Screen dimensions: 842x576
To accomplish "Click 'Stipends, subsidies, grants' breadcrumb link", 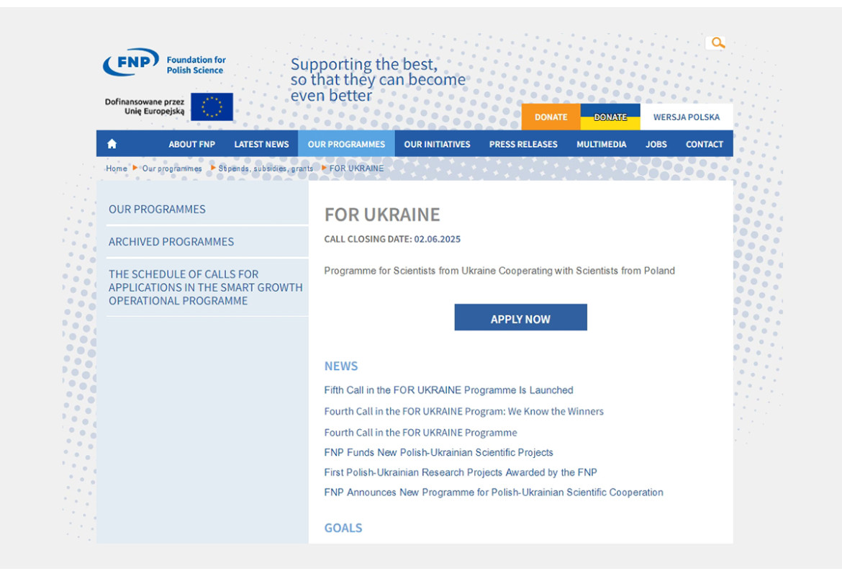I will (266, 168).
